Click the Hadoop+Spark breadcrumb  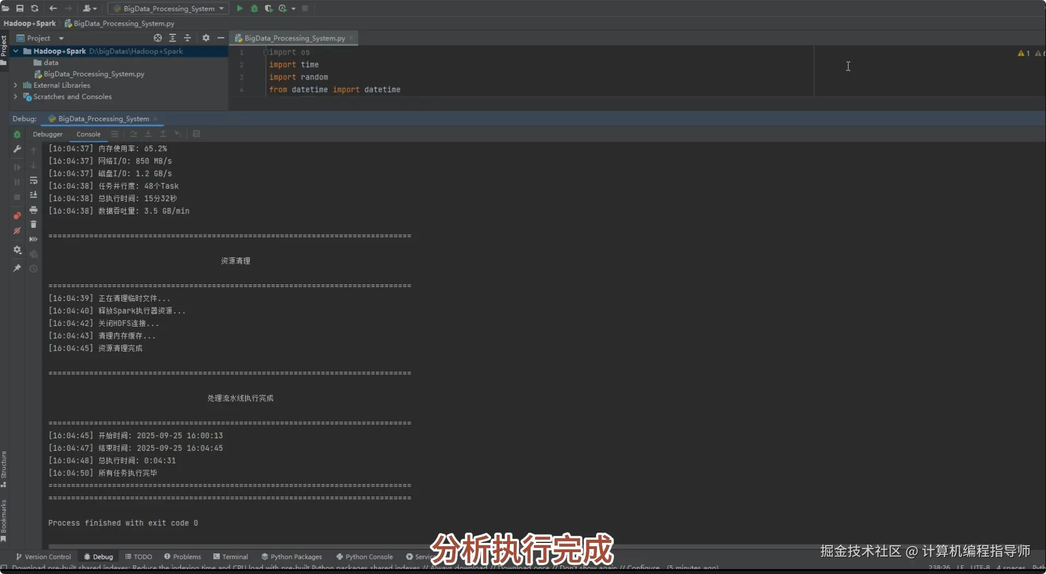(x=29, y=23)
